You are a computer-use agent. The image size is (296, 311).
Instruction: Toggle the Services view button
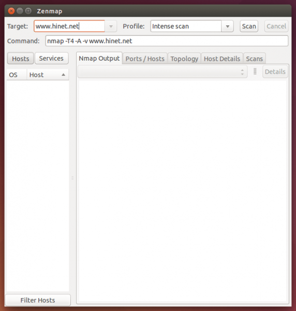[x=51, y=58]
